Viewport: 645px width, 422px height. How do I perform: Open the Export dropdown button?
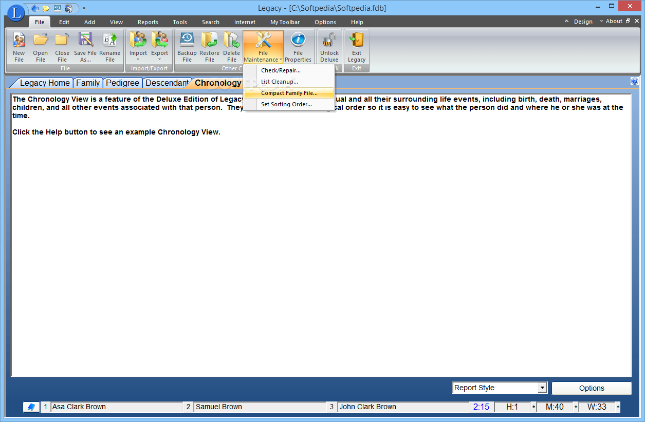pos(159,47)
